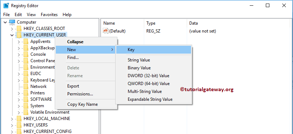293x134 pixels.
Task: Click the AppEvents folder icon
Action: tap(26, 41)
